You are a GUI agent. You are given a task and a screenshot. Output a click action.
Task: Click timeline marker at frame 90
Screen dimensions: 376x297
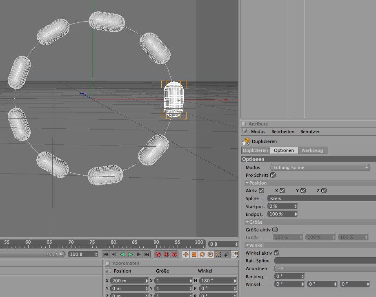(156, 243)
